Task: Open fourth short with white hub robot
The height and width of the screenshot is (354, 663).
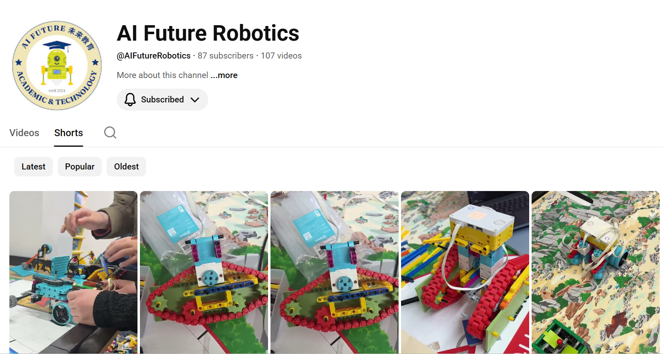Action: pyautogui.click(x=465, y=272)
